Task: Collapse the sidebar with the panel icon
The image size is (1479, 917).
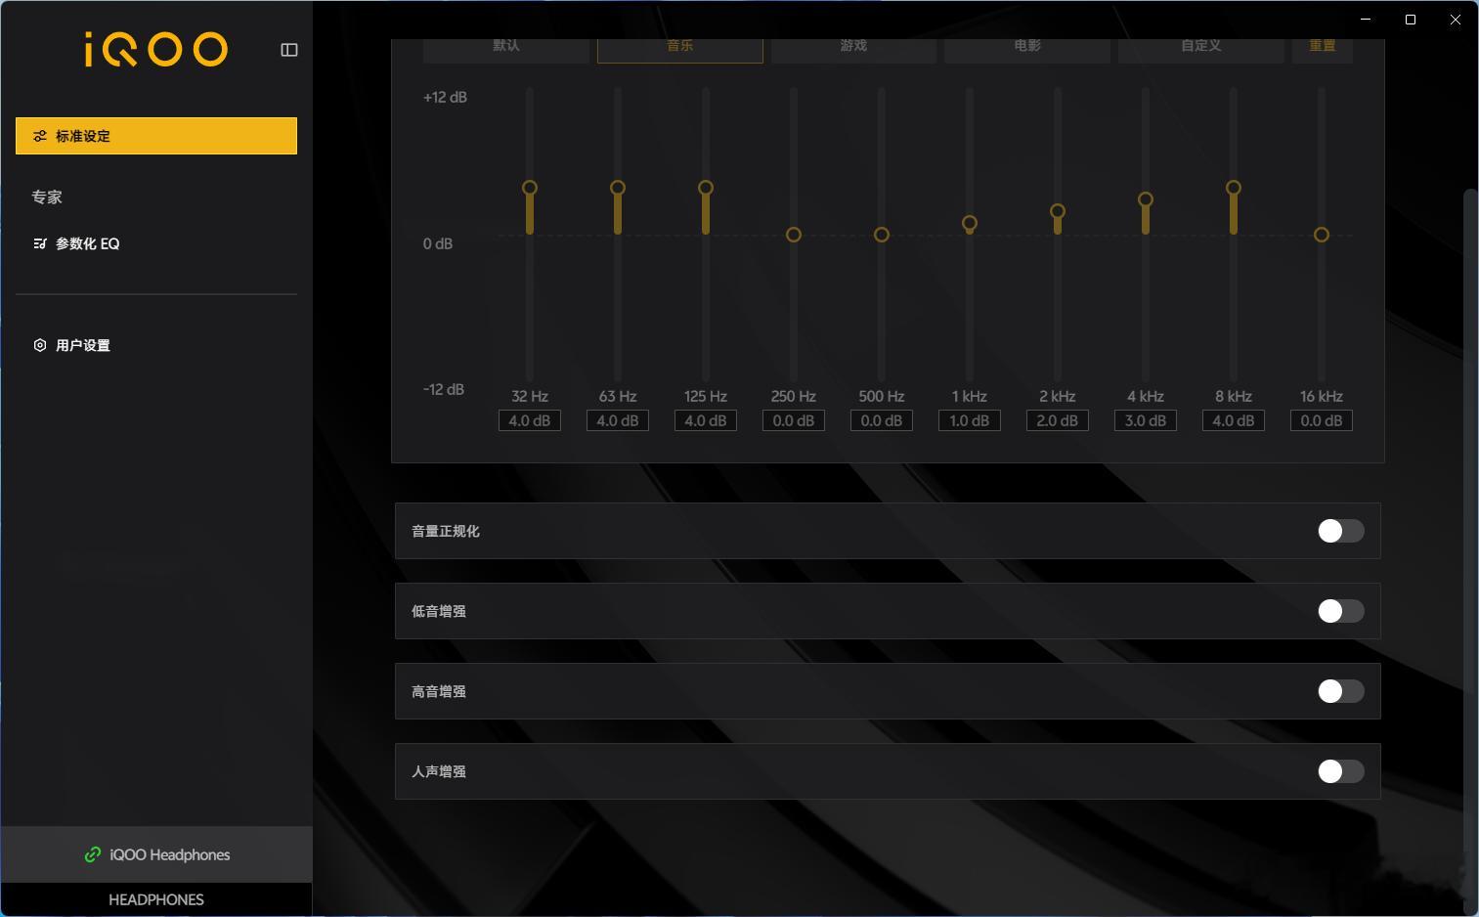Action: tap(289, 50)
